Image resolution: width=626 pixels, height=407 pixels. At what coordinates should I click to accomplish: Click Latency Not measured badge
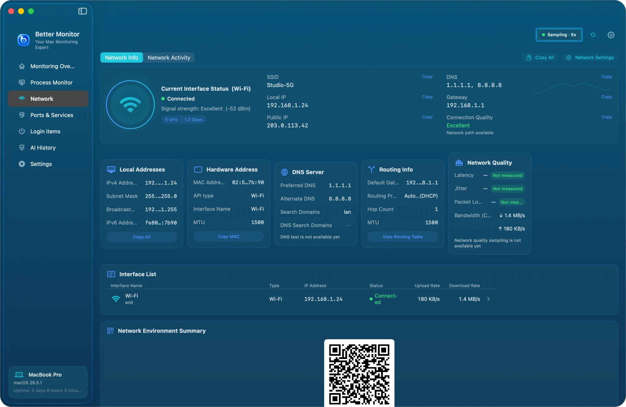tap(507, 175)
